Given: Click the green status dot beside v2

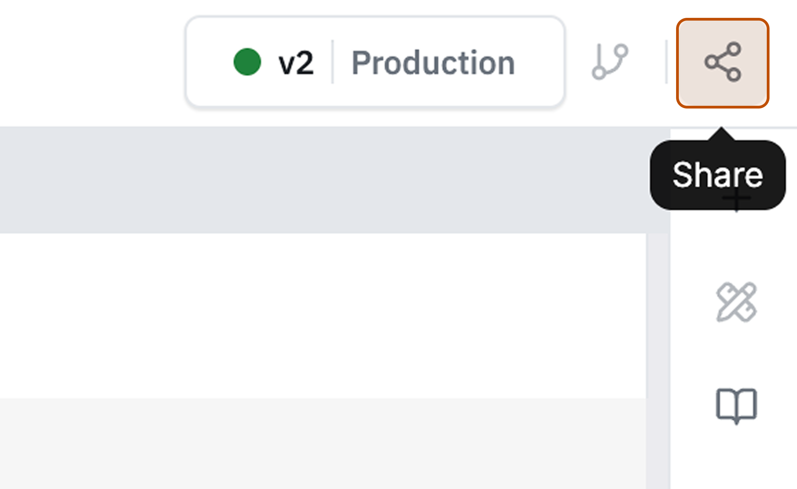Looking at the screenshot, I should click(x=247, y=62).
